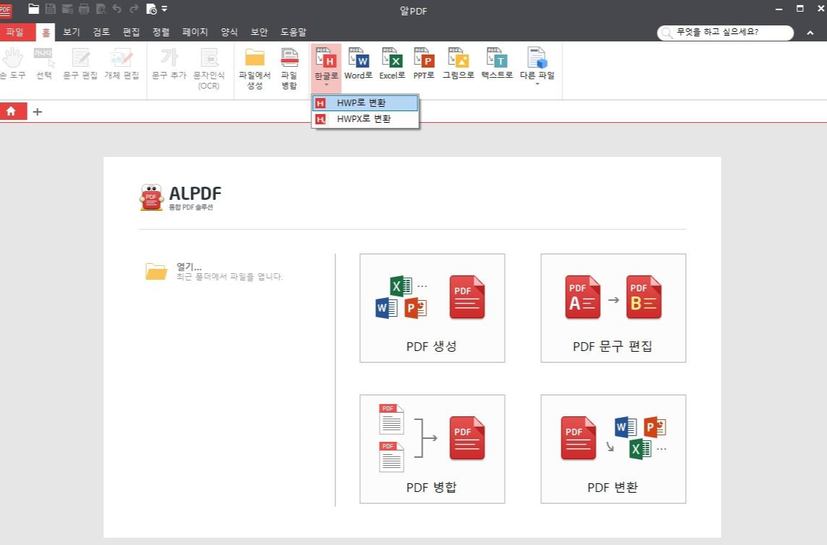Click the undo arrow icon
827x545 pixels.
coord(117,9)
